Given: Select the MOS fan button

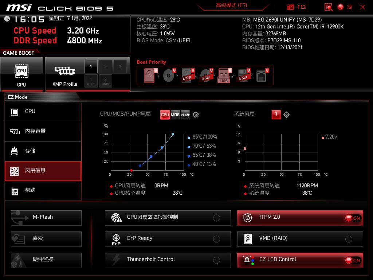Looking at the screenshot, I should click(175, 114).
